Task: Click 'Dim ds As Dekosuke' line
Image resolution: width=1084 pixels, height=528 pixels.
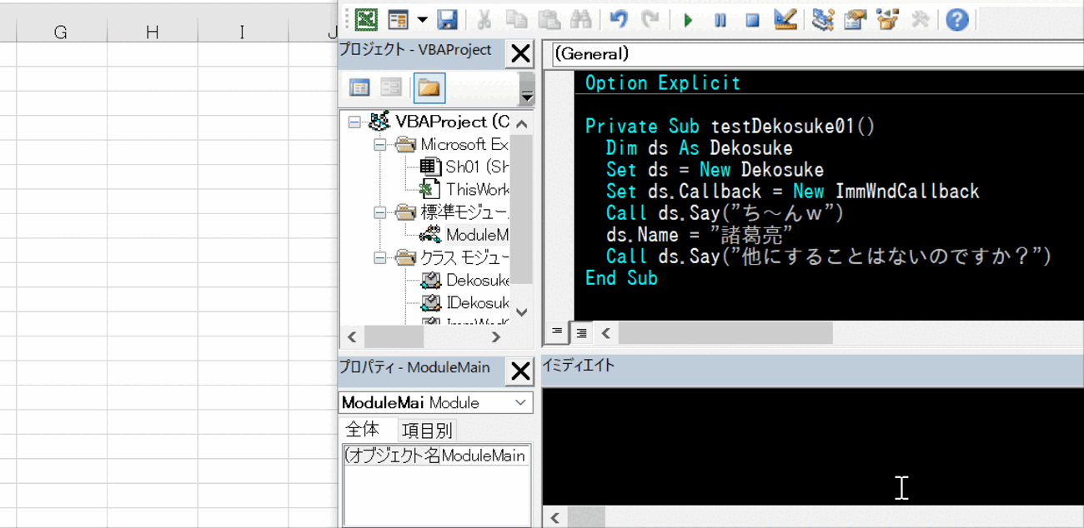Action: (699, 147)
